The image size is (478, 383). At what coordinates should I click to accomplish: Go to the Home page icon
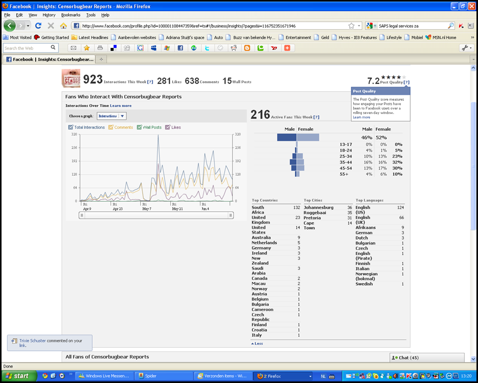point(63,26)
